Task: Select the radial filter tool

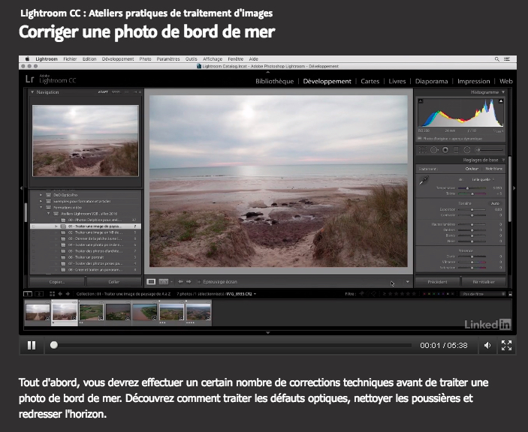Action: point(467,150)
